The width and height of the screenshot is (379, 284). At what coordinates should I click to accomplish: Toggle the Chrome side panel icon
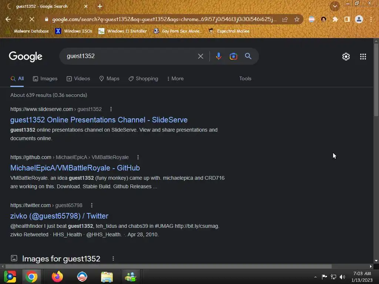point(347,19)
